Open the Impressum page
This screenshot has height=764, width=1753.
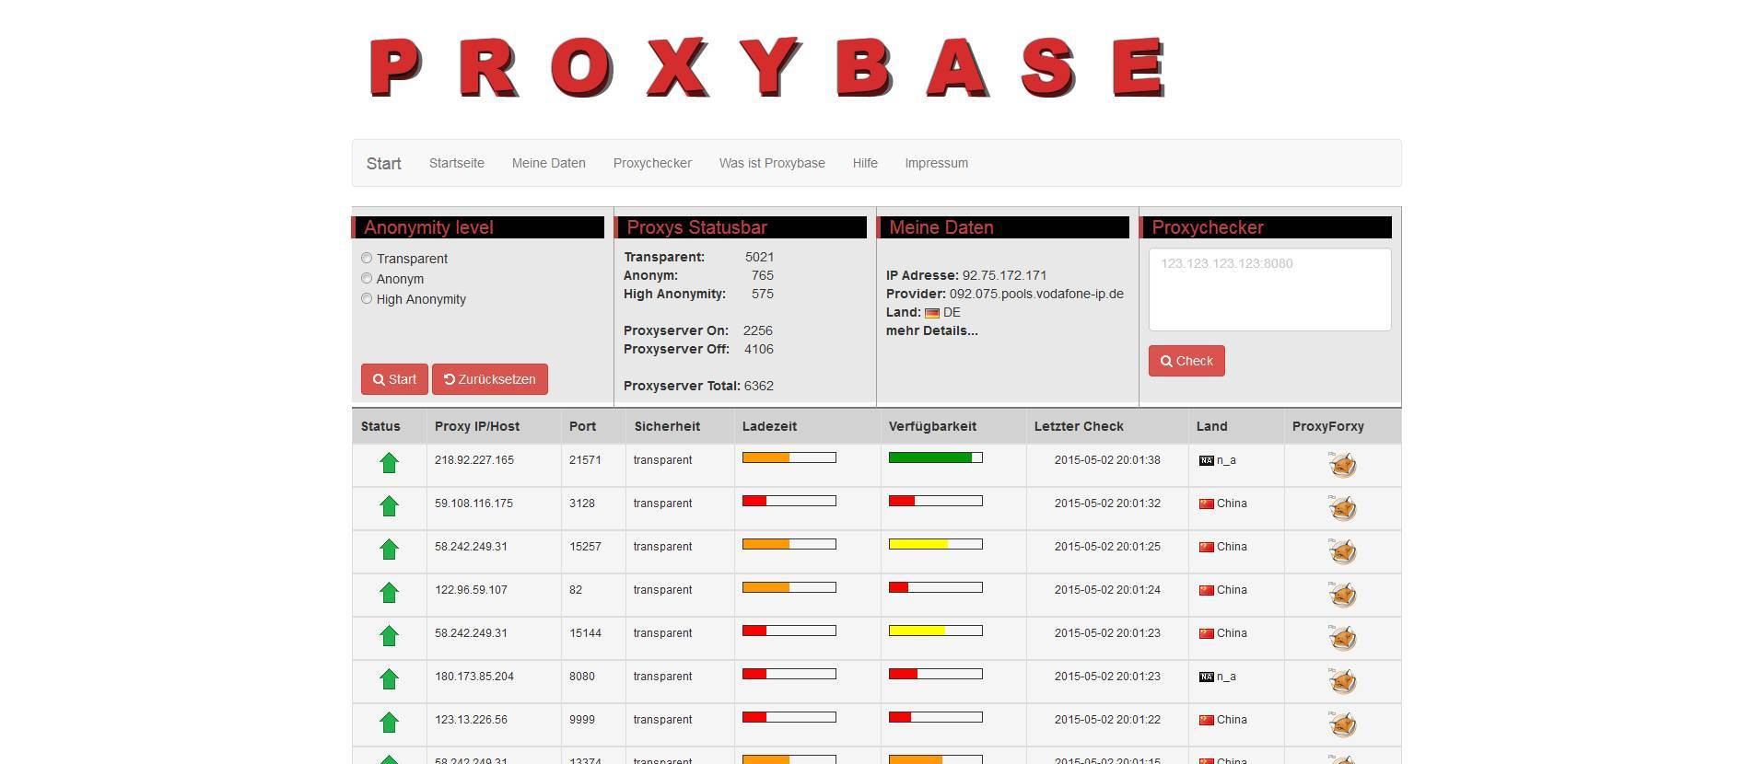tap(936, 163)
